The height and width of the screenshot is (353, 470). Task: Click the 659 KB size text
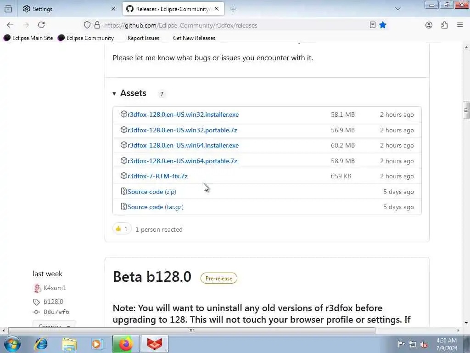[x=341, y=176]
